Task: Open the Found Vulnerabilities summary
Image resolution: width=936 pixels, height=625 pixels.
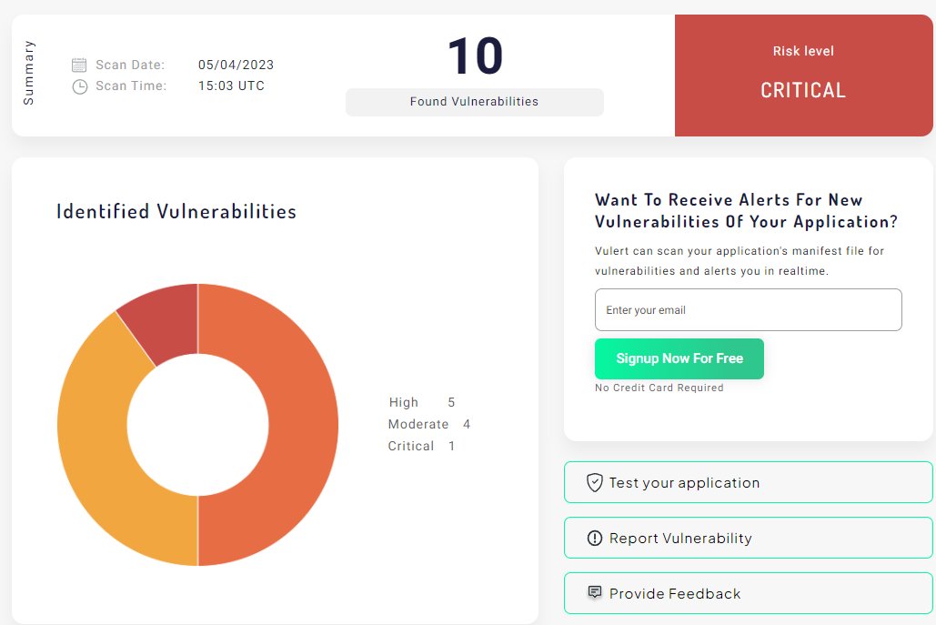Action: pyautogui.click(x=473, y=102)
